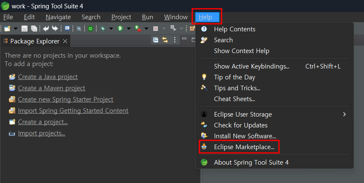This screenshot has width=364, height=183.
Task: Open the Run menu
Action: click(147, 17)
